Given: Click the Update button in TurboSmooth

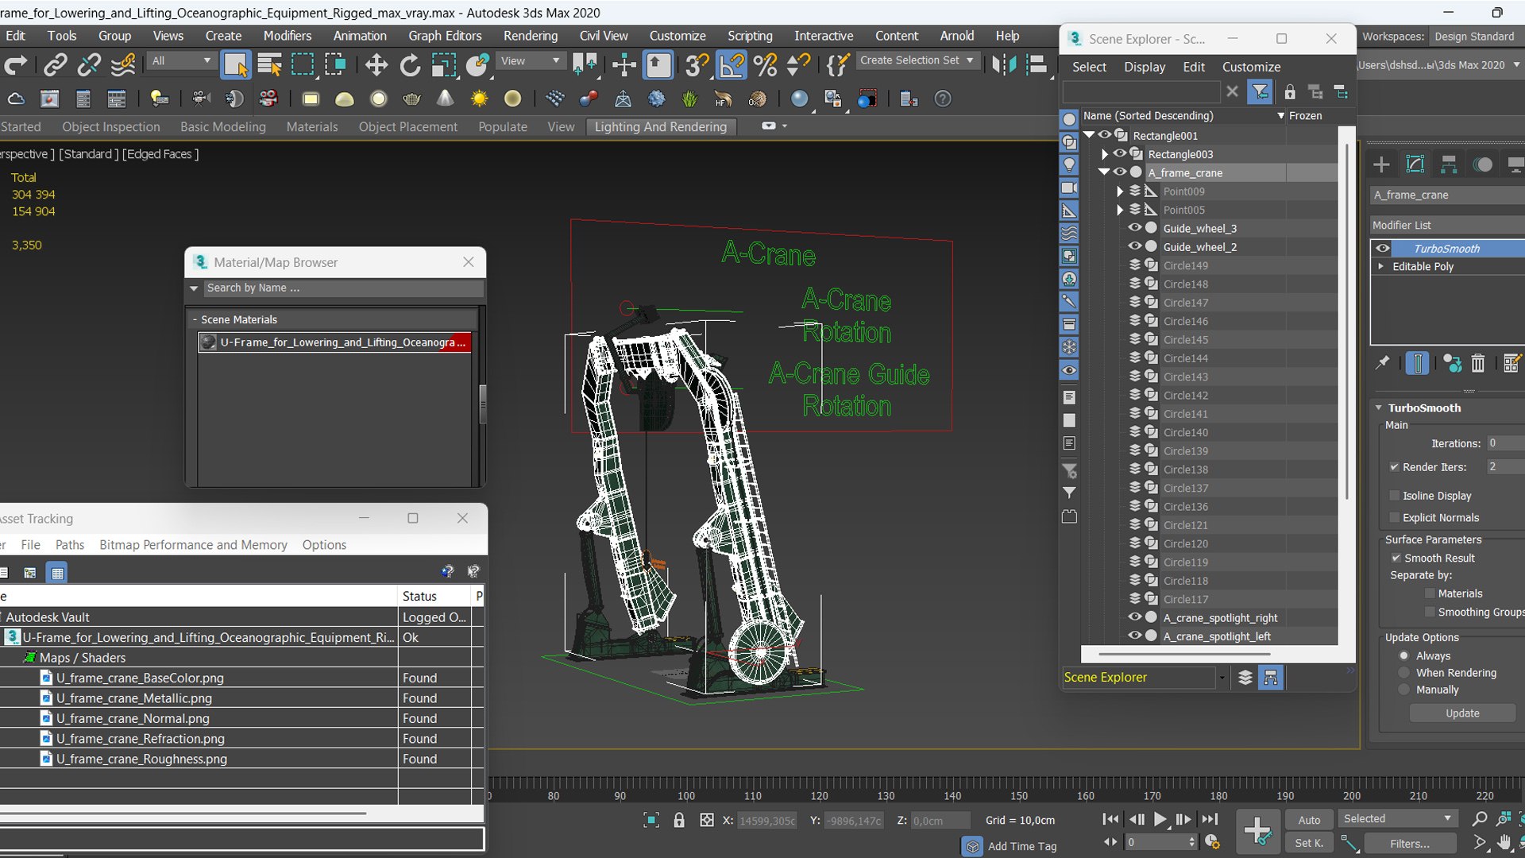Looking at the screenshot, I should 1462,713.
